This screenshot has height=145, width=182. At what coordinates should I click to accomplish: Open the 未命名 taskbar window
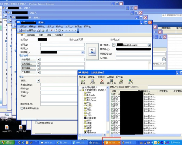point(129,143)
